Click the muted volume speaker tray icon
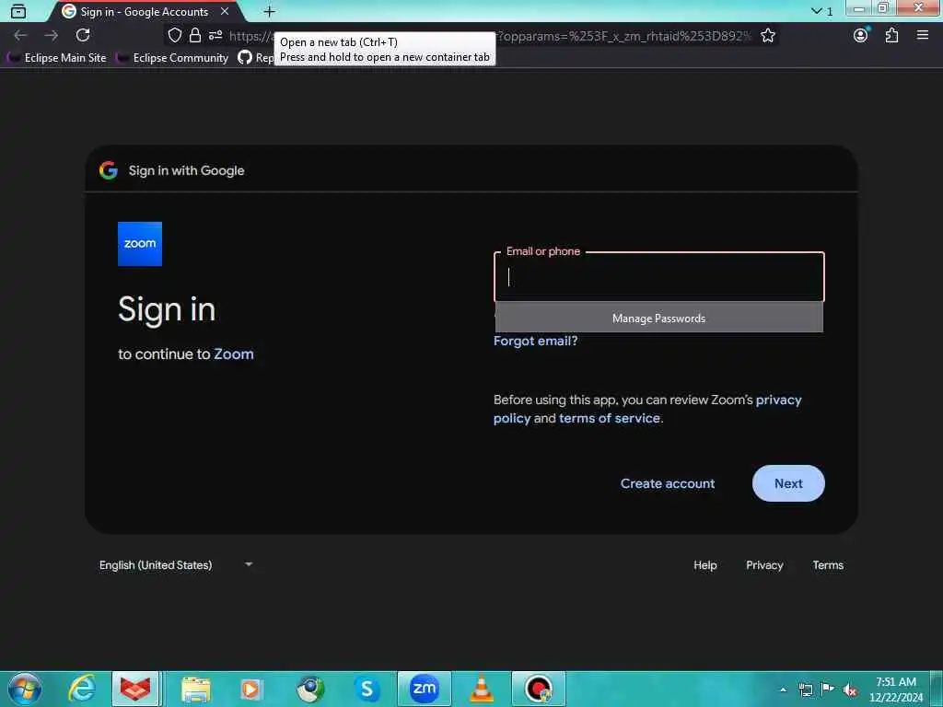Viewport: 943px width, 707px height. pos(850,690)
